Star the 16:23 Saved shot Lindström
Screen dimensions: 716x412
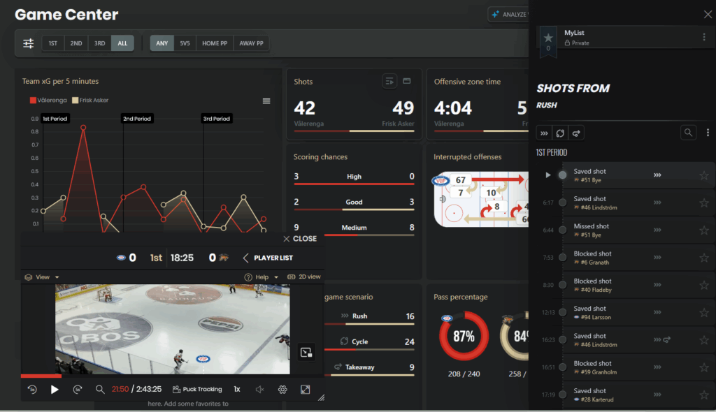point(704,340)
